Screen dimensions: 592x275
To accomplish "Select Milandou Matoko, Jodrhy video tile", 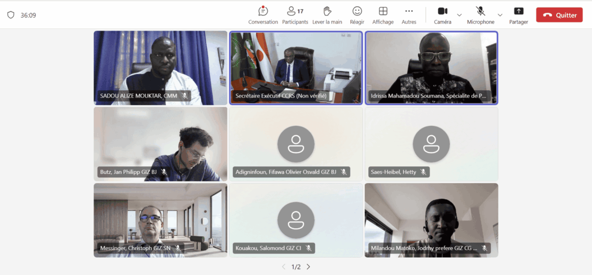I will click(431, 220).
